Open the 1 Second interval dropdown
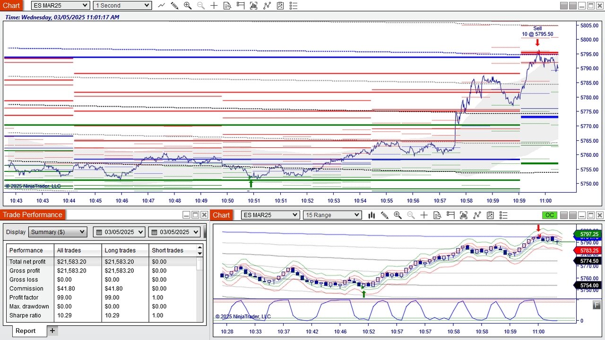 pyautogui.click(x=122, y=6)
